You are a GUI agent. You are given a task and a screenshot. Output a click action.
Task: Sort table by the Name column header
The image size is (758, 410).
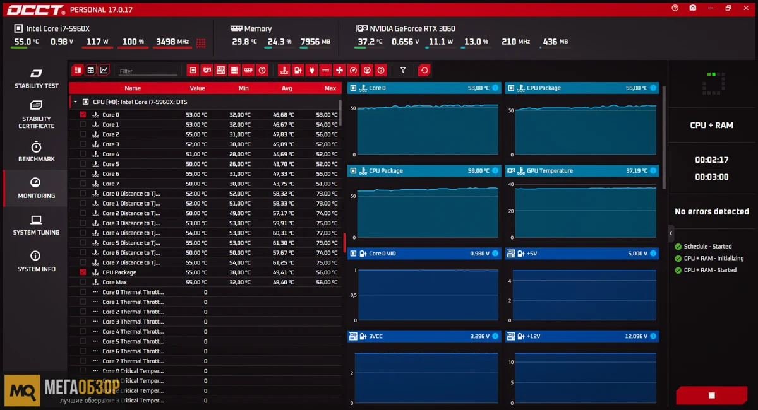(133, 88)
